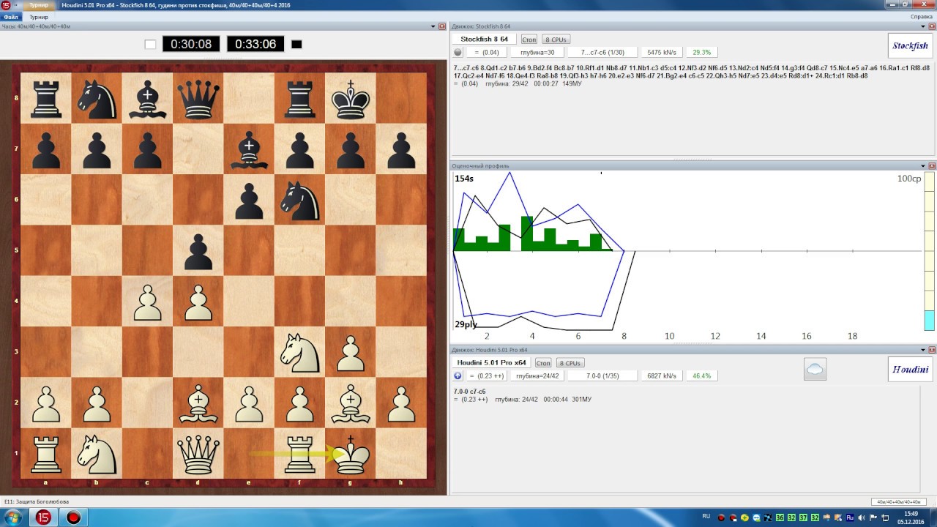Click the evaluation profile vertical scale bar
This screenshot has width=937, height=527.
coord(929,251)
